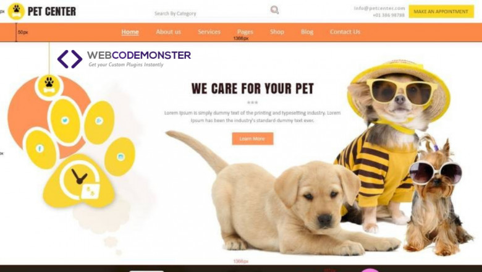Open the Shop menu item

277,32
